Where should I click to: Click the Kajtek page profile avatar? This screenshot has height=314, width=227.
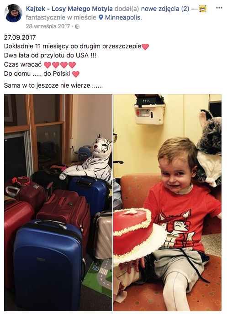13,13
